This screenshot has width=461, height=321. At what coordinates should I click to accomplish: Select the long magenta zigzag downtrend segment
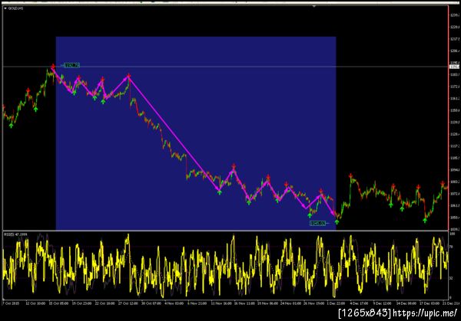(x=174, y=133)
